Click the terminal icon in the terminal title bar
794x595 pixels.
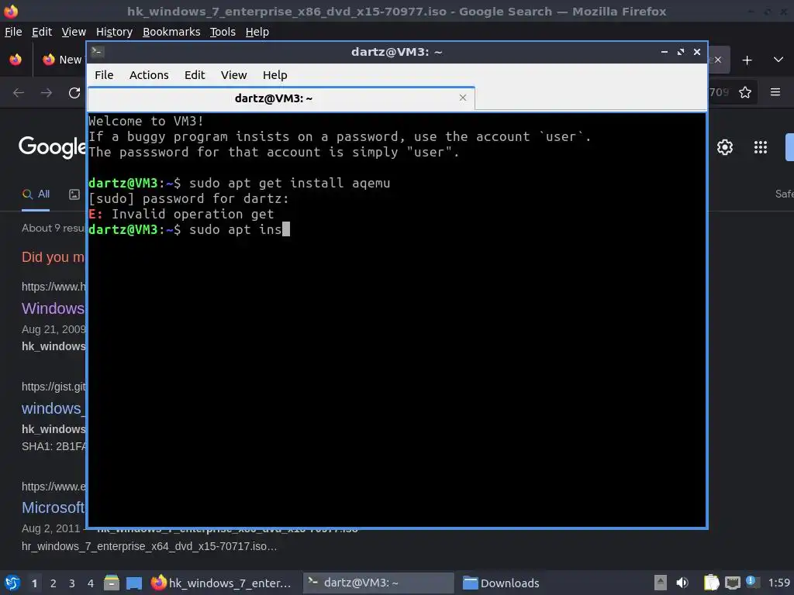[x=97, y=52]
